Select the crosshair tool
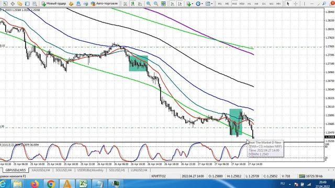 tap(295, 4)
